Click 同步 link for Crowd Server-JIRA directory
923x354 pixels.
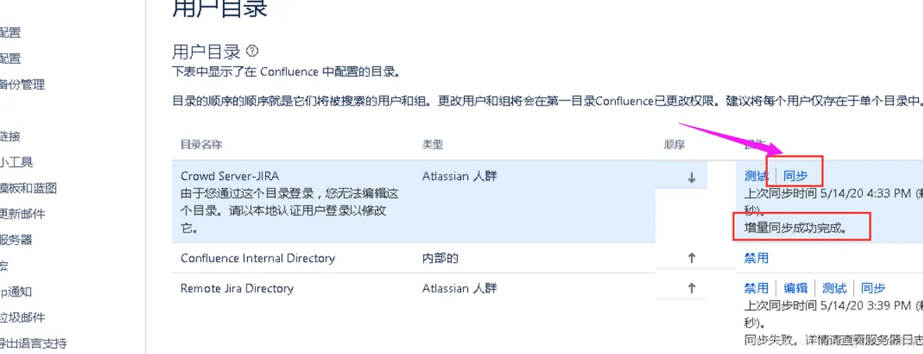[x=796, y=176]
